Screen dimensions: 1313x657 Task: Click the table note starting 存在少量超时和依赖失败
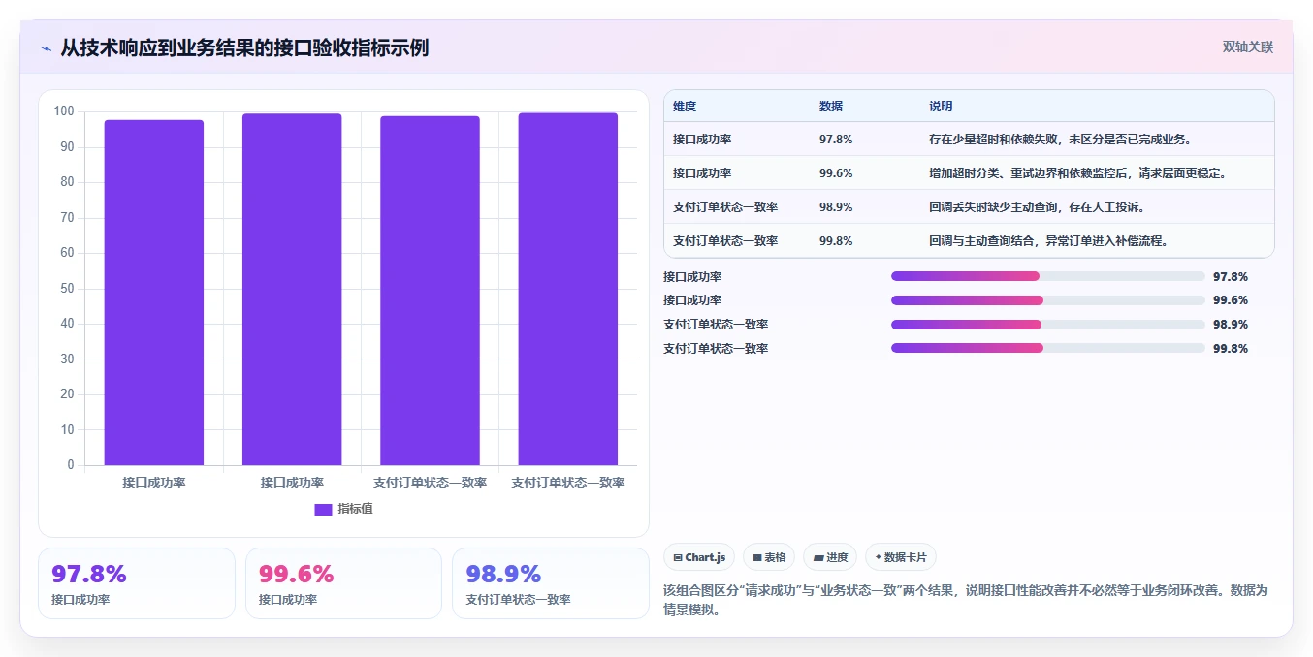coord(1060,140)
